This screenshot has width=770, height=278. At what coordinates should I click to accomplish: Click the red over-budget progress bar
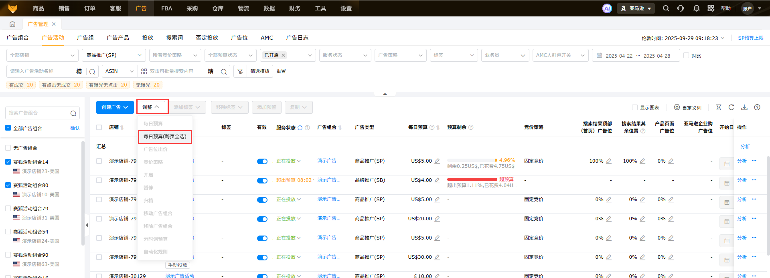[x=472, y=179]
